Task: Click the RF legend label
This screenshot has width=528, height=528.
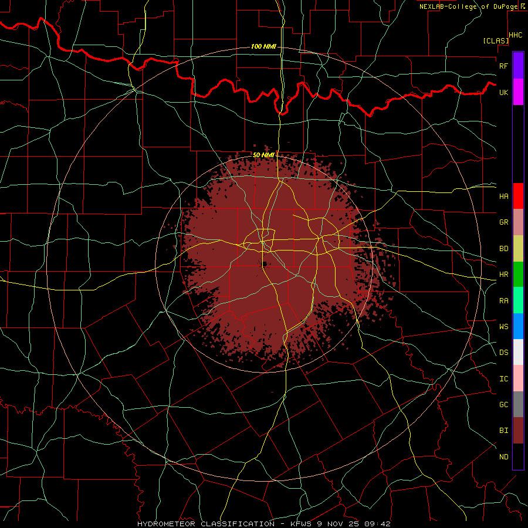Action: [x=503, y=66]
